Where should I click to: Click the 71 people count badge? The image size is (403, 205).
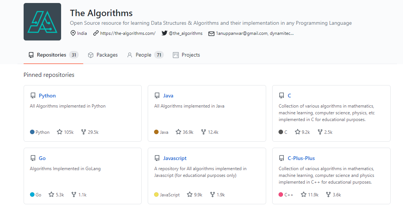tap(159, 55)
